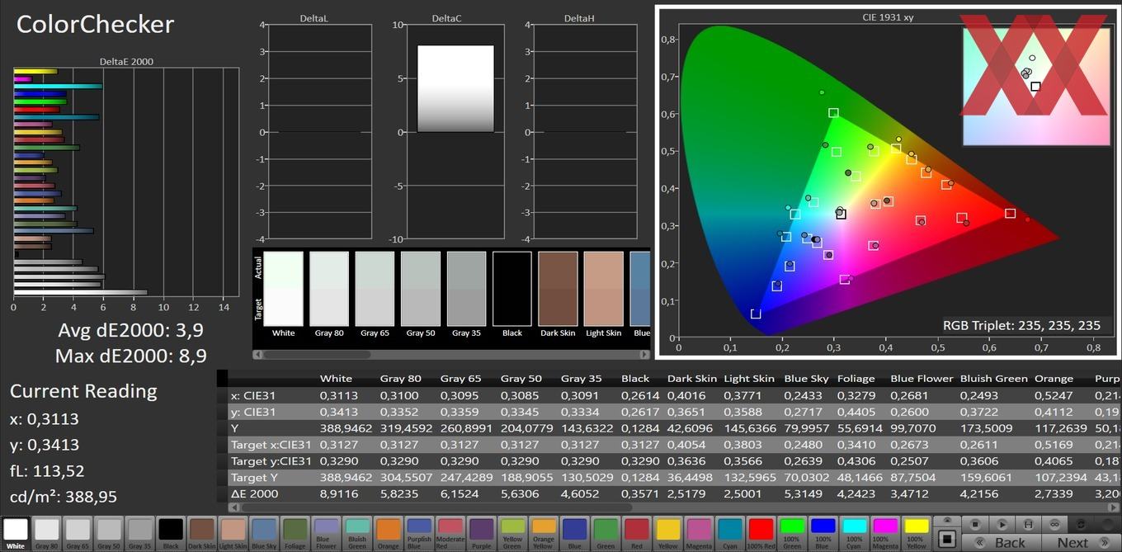This screenshot has width=1122, height=552.
Task: Select the Bluish Green patch in the bottom strip
Action: pos(357,533)
